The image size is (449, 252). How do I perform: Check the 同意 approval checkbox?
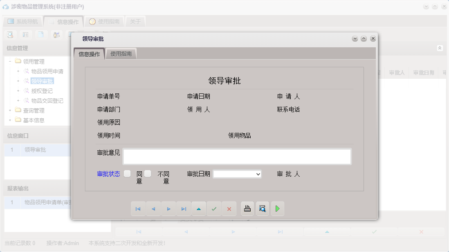pos(127,173)
